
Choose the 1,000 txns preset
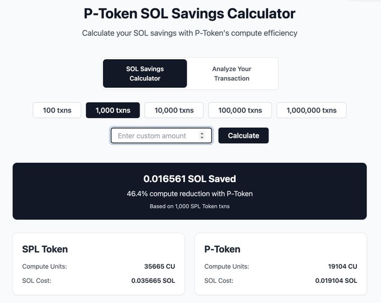point(113,110)
